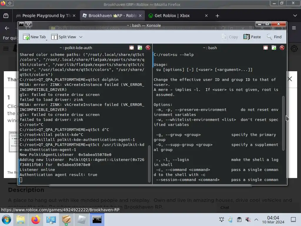Close the People Playground Firefox tab
This screenshot has height=226, width=301.
coord(74,16)
